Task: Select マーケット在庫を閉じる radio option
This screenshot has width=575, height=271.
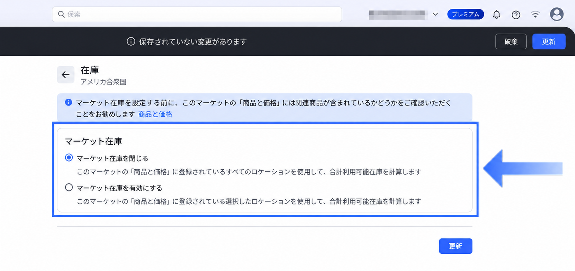Action: tap(69, 158)
